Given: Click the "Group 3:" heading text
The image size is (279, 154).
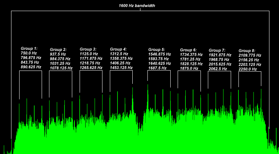Looking at the screenshot, I should tap(88, 49).
